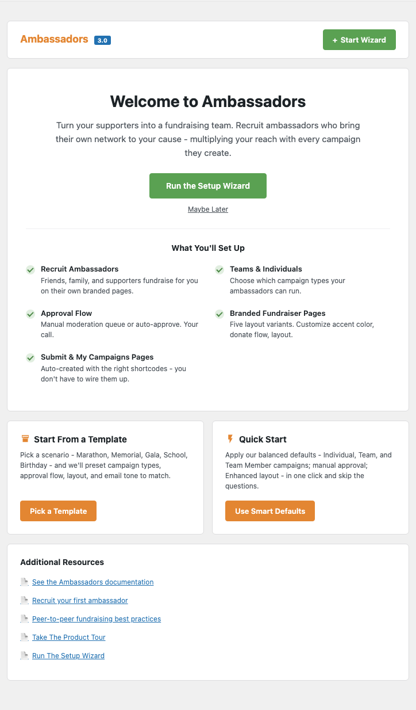Click the template icon next to Start From a Template
Viewport: 416px width, 710px height.
[x=25, y=439]
